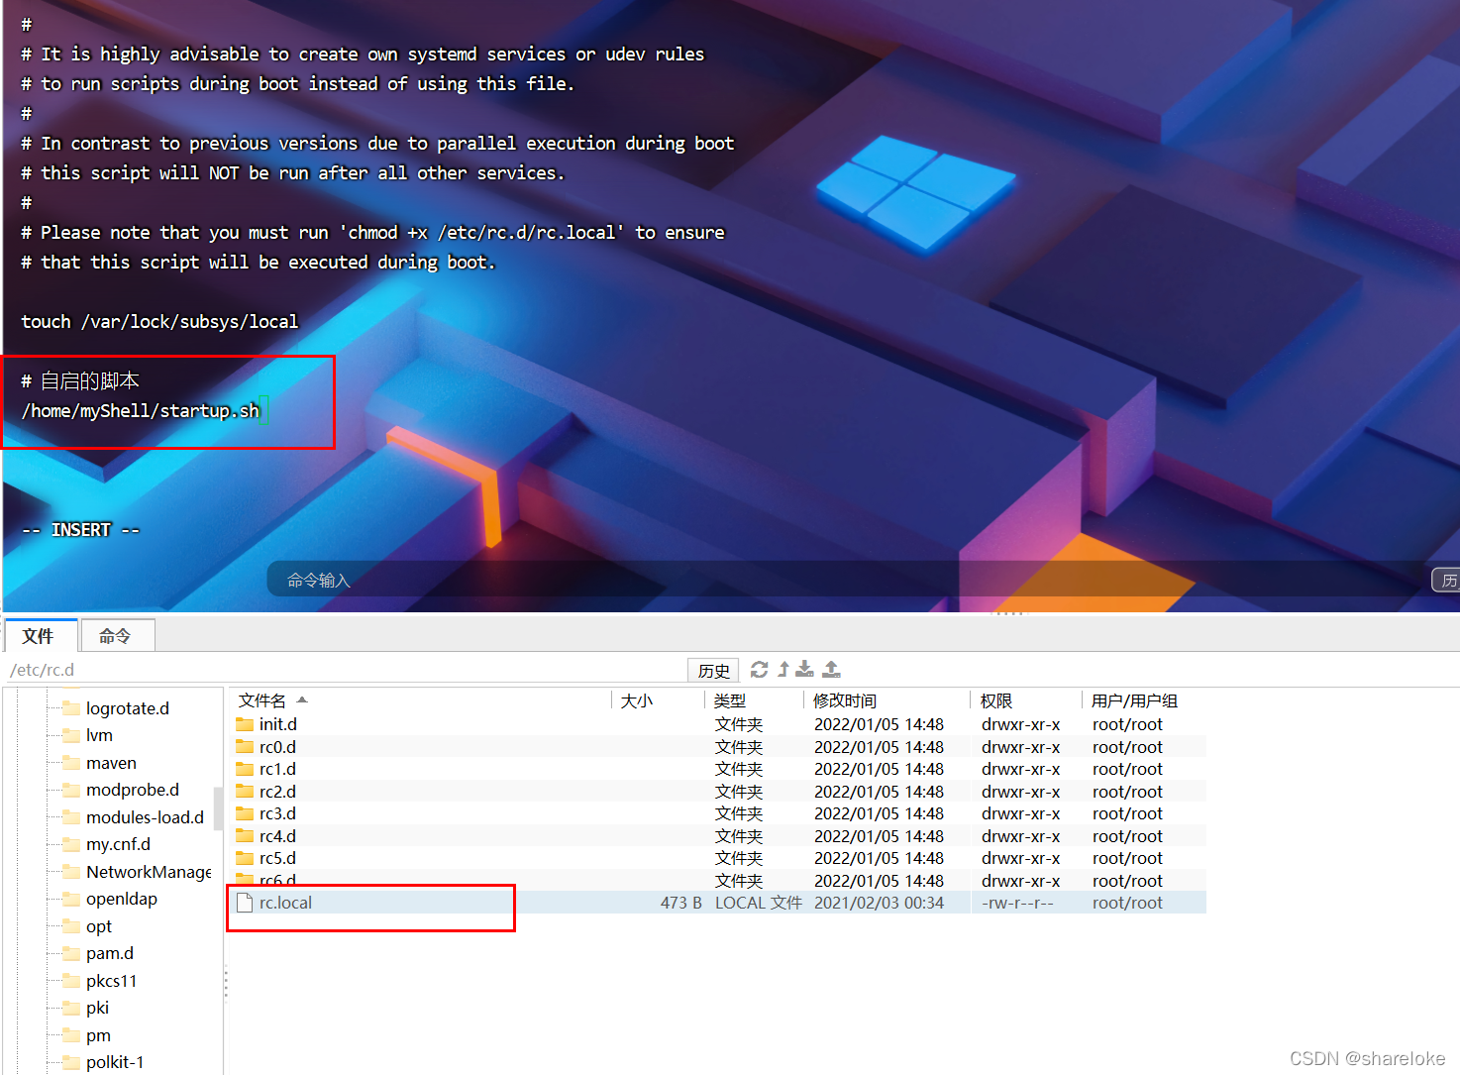Open the pkcs11 folder in tree
1460x1075 pixels.
(111, 981)
